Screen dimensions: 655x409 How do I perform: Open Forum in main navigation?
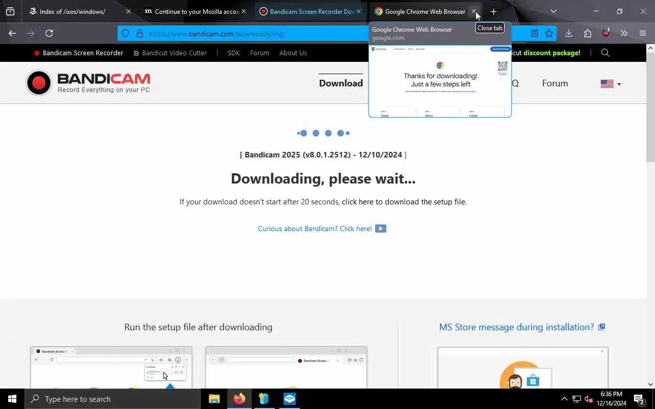tap(555, 83)
